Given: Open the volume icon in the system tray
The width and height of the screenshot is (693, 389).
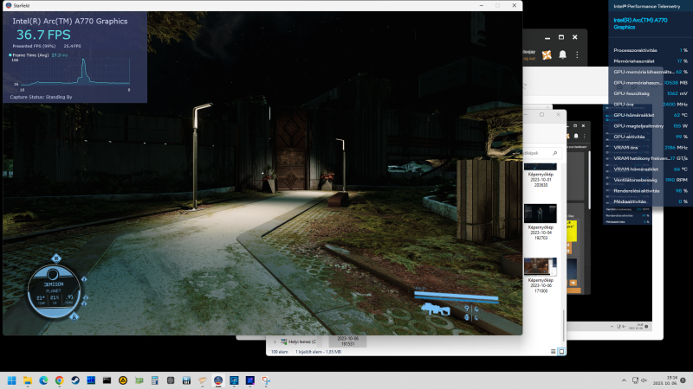Looking at the screenshot, I should (644, 380).
